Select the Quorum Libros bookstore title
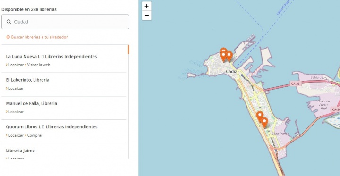The width and height of the screenshot is (340, 176). tap(51, 127)
